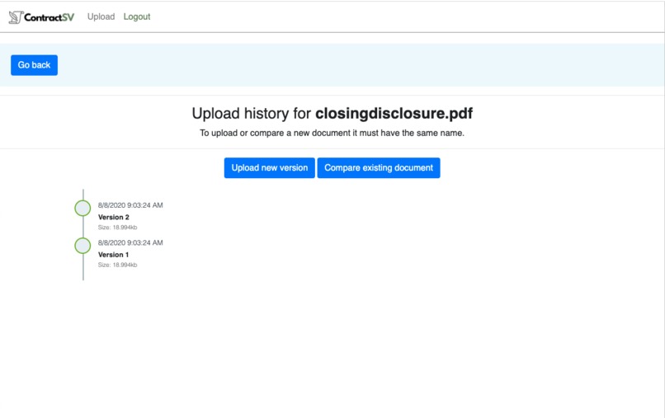Click the date above Version 1
The image size is (665, 418).
click(130, 242)
